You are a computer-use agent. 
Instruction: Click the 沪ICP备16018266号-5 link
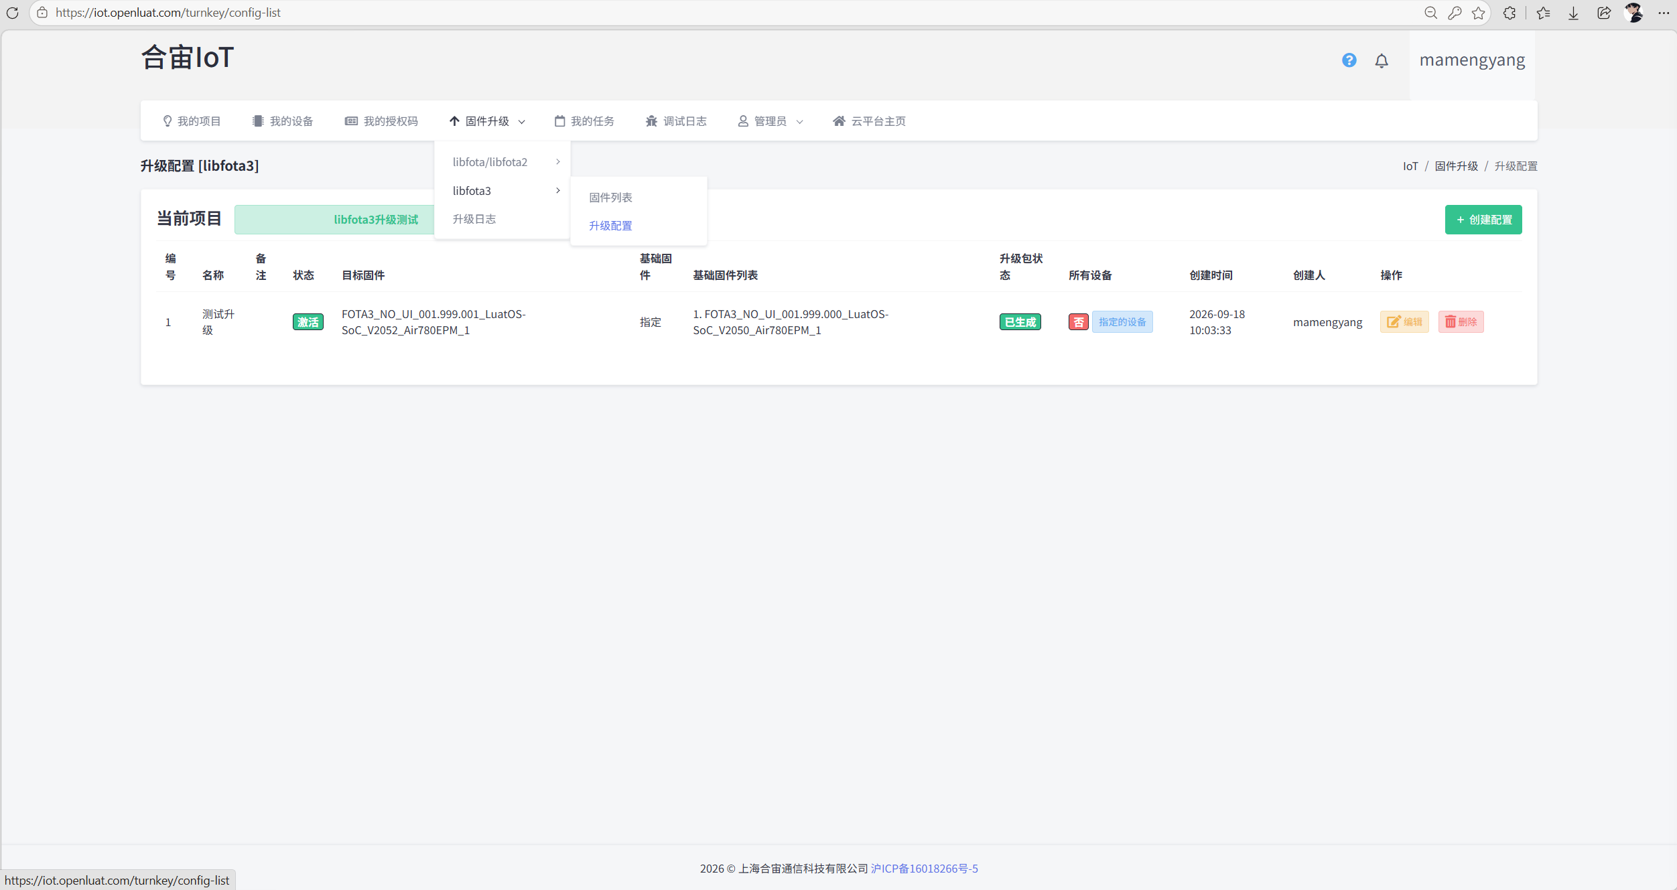[924, 869]
